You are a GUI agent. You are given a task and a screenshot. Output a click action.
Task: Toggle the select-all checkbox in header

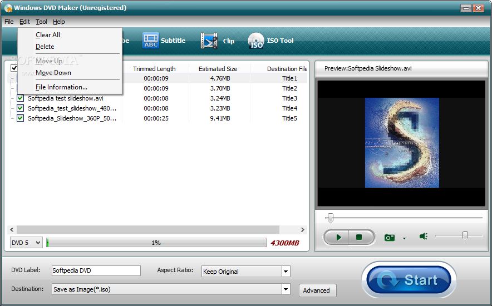[14, 68]
